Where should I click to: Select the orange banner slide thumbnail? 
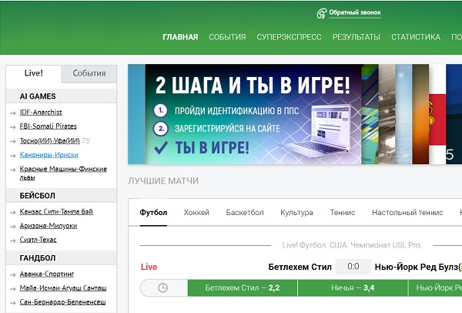tap(420, 114)
